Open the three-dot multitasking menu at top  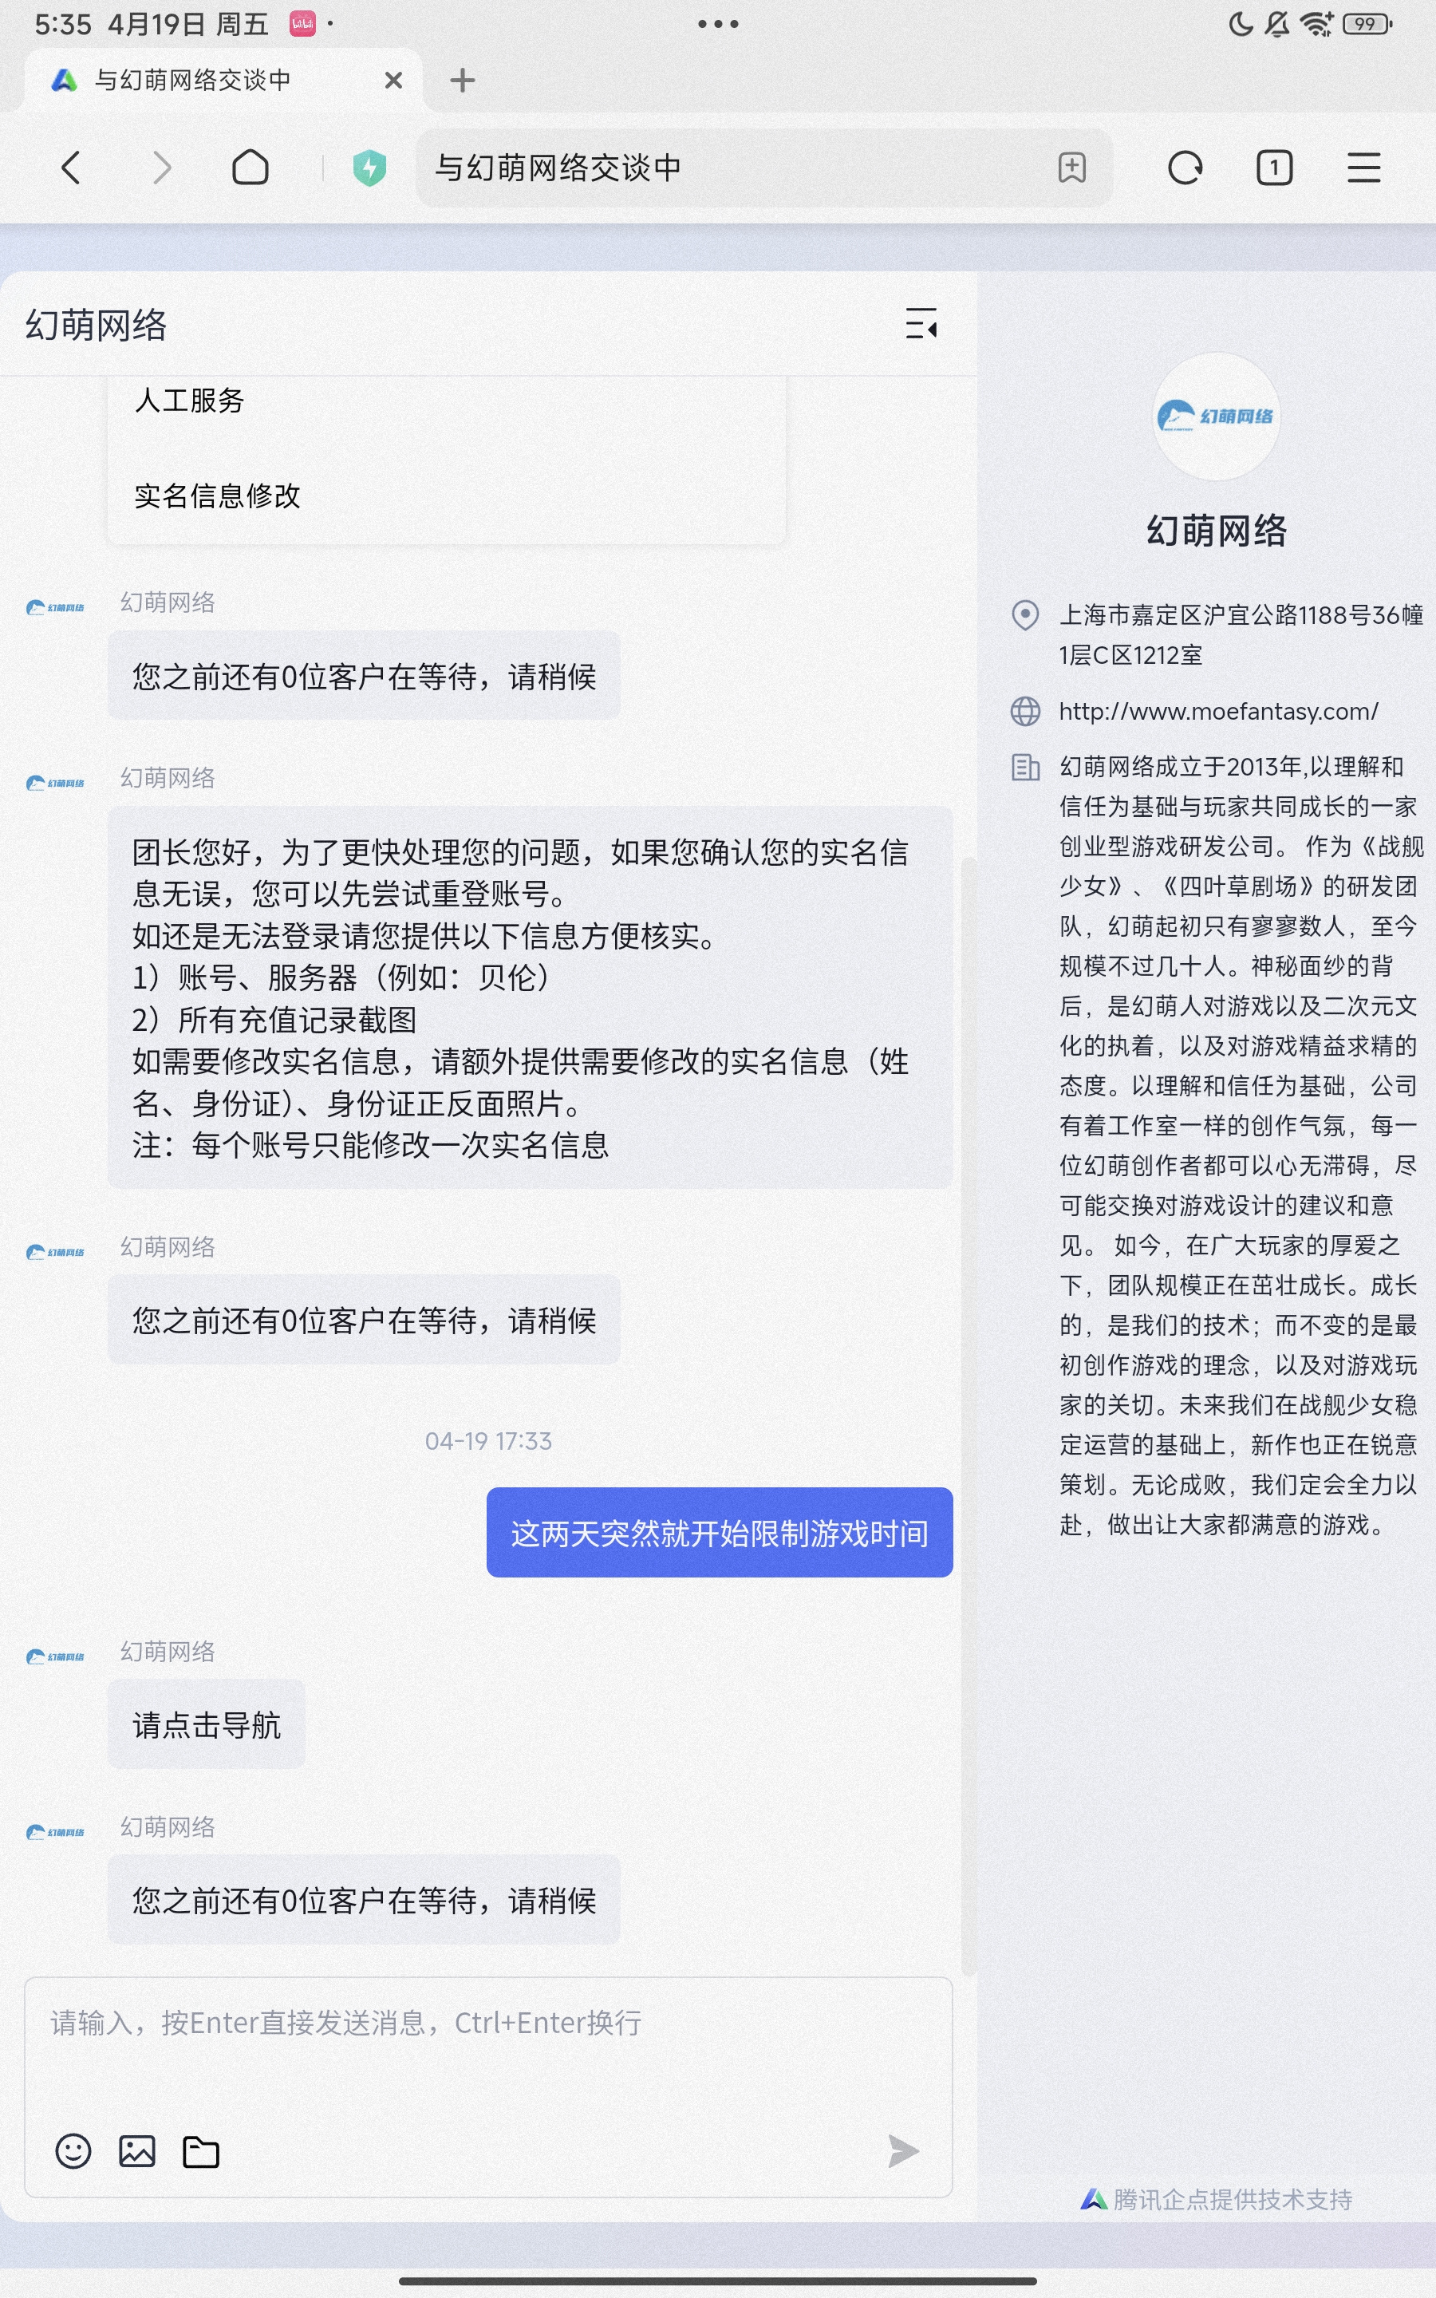click(x=718, y=24)
